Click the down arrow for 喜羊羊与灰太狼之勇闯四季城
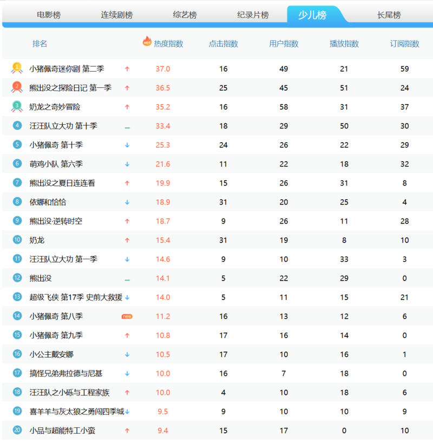Image resolution: width=433 pixels, height=441 pixels. pos(127,412)
